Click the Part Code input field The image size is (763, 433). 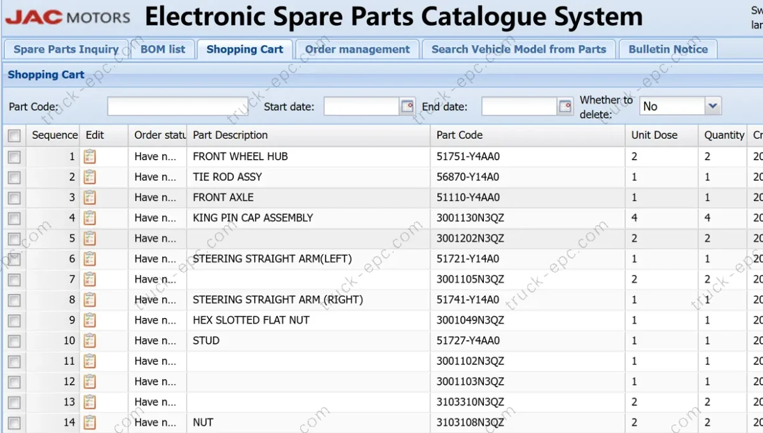[x=177, y=107]
